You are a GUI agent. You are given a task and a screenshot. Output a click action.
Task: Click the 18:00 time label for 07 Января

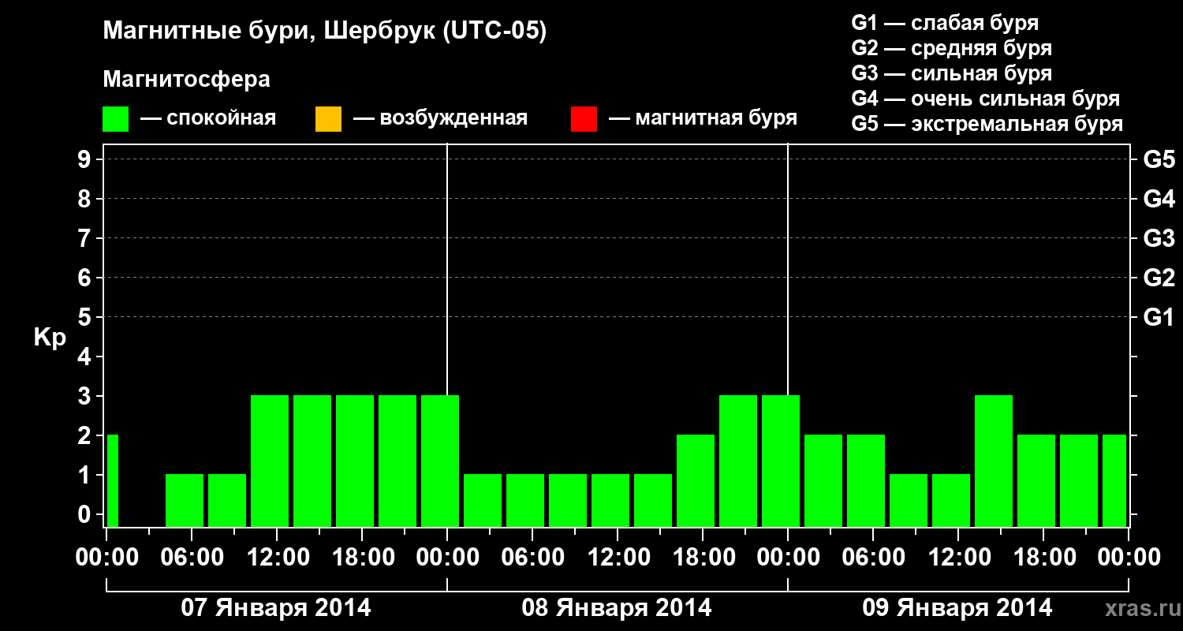coord(362,558)
